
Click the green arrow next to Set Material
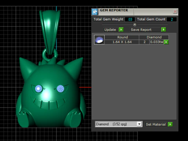170,124
